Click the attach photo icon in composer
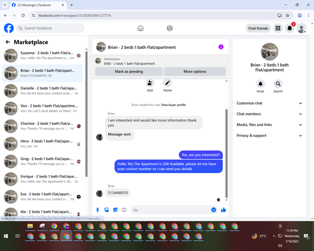 [107, 210]
